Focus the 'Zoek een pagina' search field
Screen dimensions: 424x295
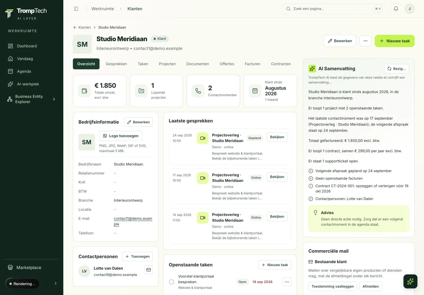[x=334, y=9]
